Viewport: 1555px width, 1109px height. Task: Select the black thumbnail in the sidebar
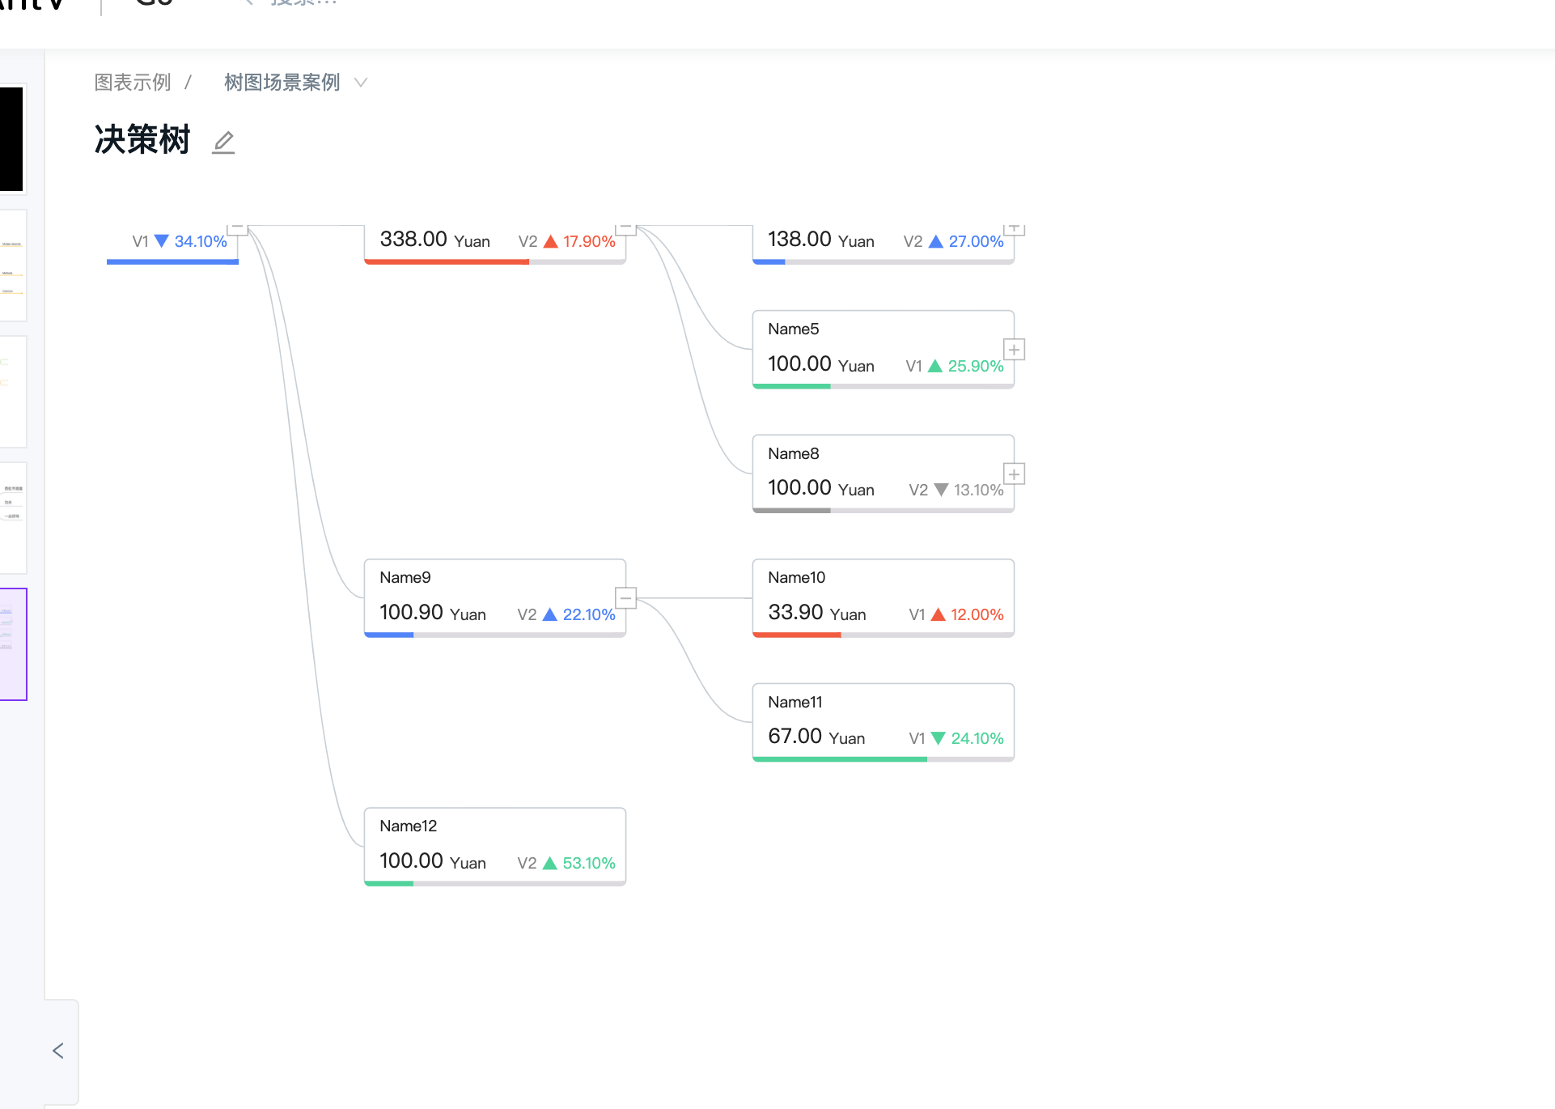coord(11,139)
